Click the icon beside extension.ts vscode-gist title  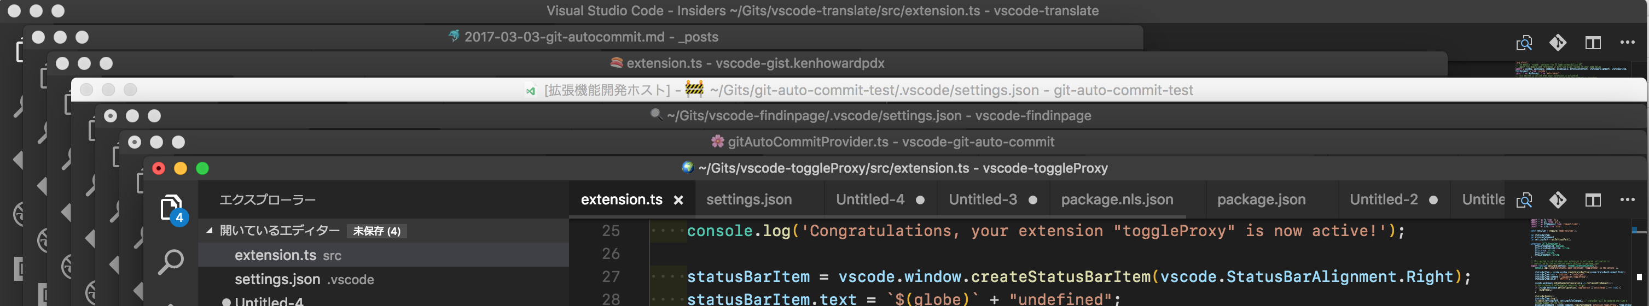pyautogui.click(x=617, y=63)
